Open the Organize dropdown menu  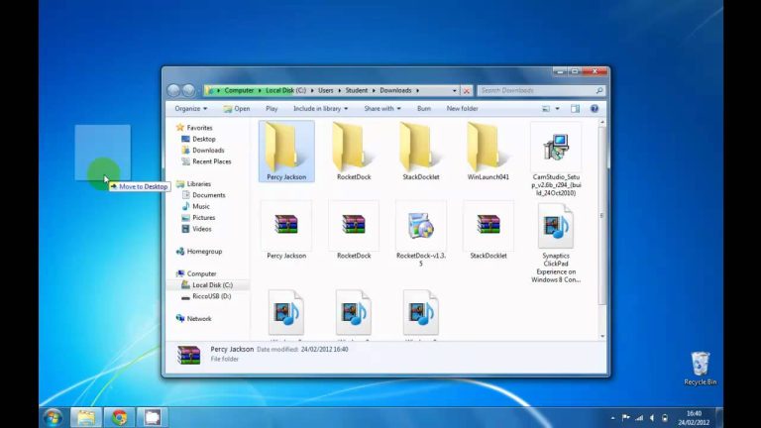coord(189,108)
